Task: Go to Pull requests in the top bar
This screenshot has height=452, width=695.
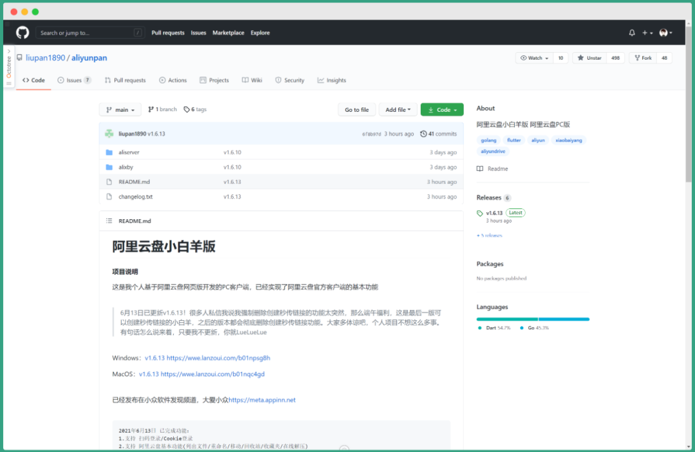Action: (x=167, y=33)
